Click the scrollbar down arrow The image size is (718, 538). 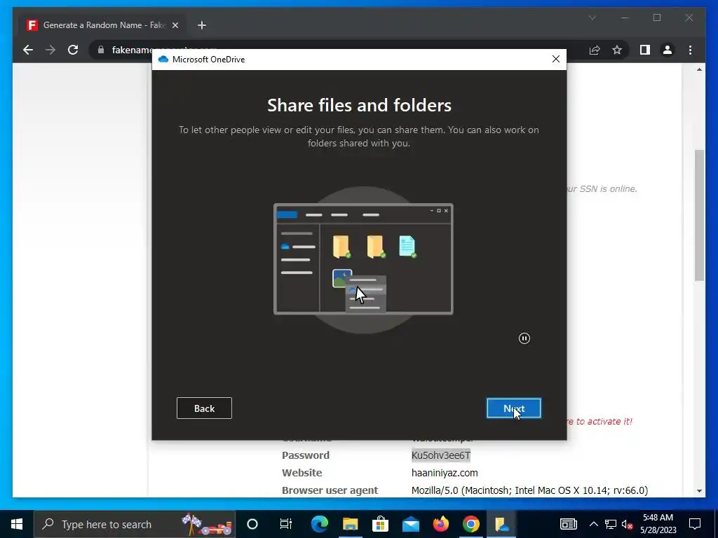point(699,490)
